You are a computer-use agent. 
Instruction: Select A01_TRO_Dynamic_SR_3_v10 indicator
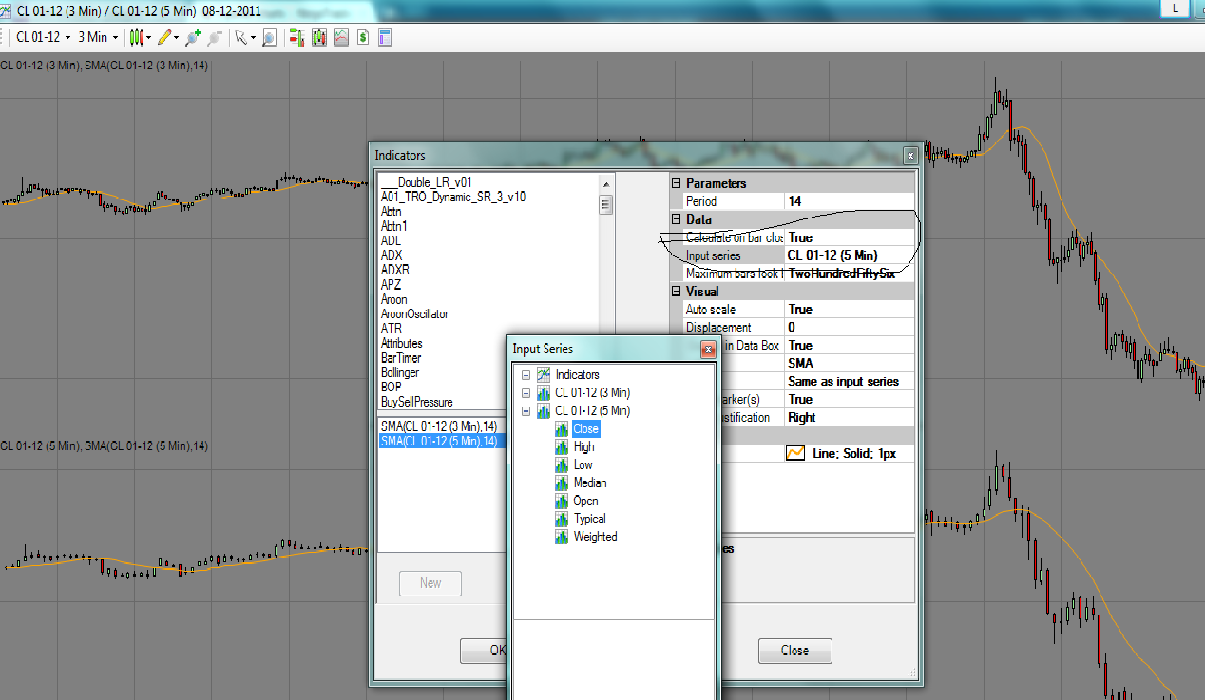(x=453, y=197)
